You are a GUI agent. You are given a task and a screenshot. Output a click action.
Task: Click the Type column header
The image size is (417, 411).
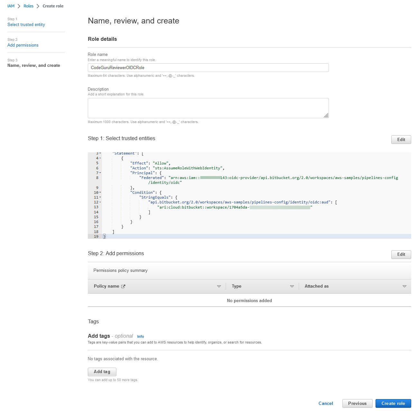click(x=237, y=286)
